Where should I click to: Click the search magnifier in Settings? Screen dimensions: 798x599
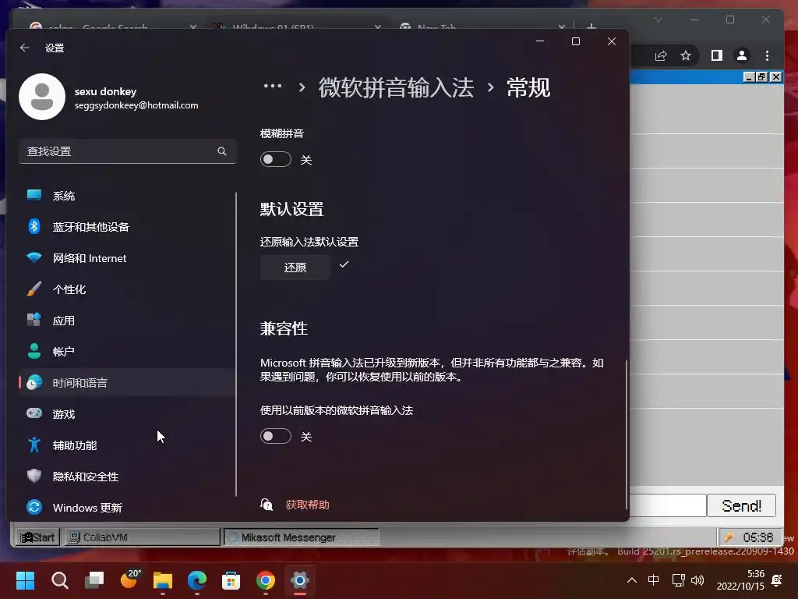pyautogui.click(x=222, y=151)
